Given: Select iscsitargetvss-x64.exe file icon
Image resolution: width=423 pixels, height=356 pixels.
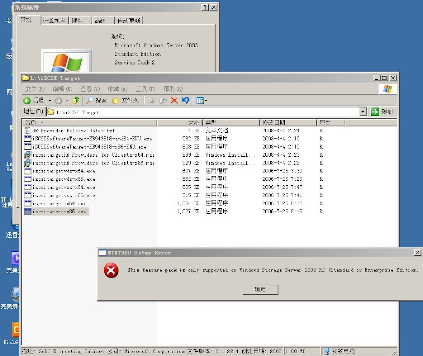Looking at the screenshot, I should tap(27, 187).
